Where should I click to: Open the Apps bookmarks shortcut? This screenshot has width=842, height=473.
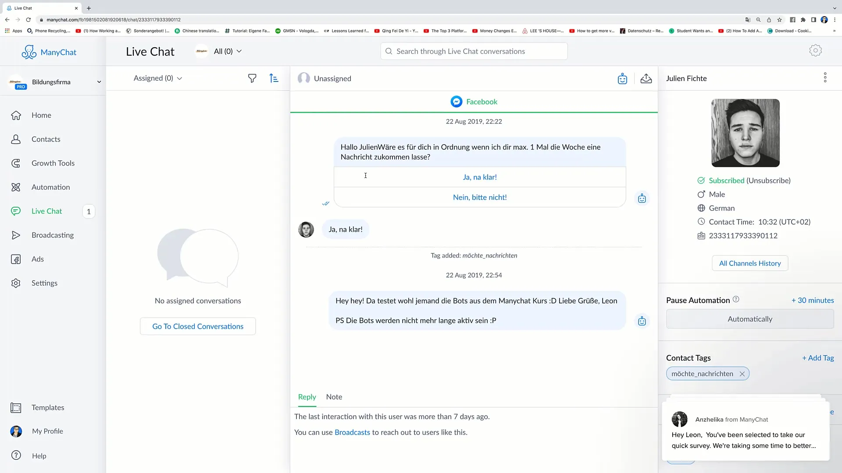[x=13, y=31]
